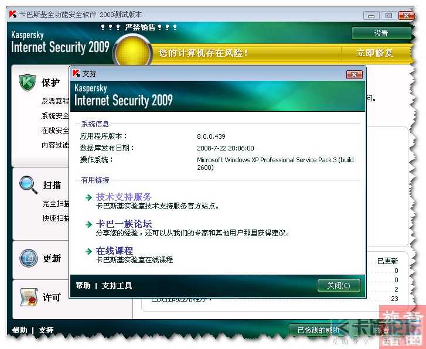Open the 卡巴一族论坛 link
Image resolution: width=426 pixels, height=349 pixels.
tap(124, 224)
